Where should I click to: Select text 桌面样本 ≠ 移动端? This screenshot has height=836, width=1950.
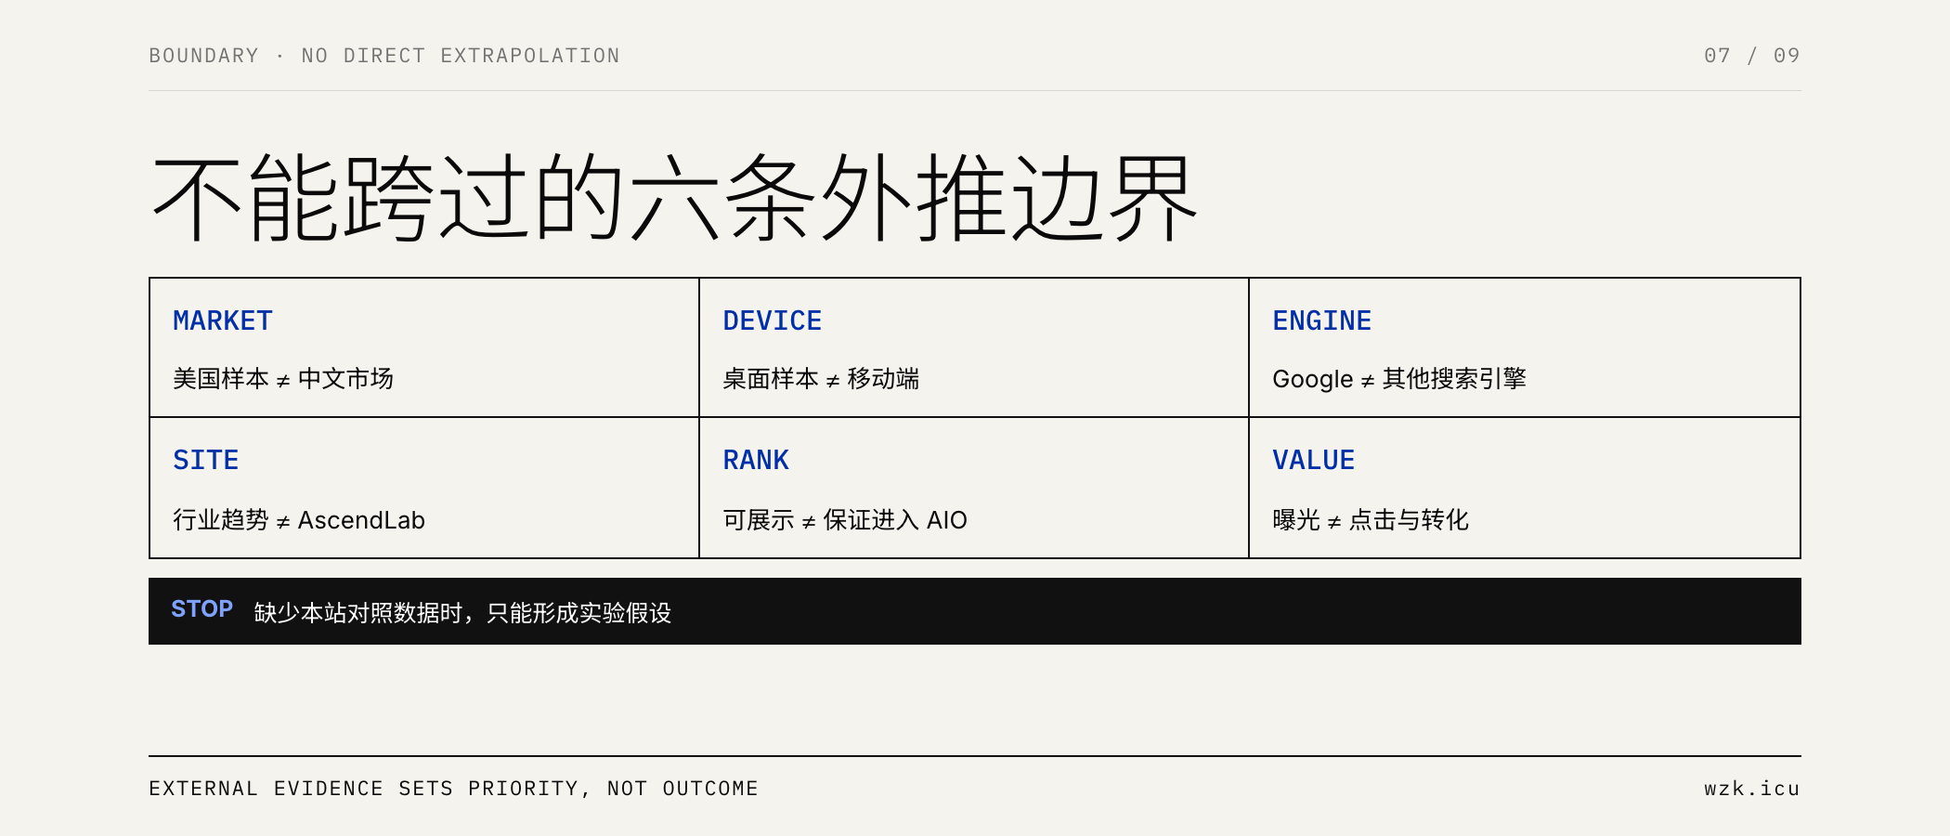(821, 379)
